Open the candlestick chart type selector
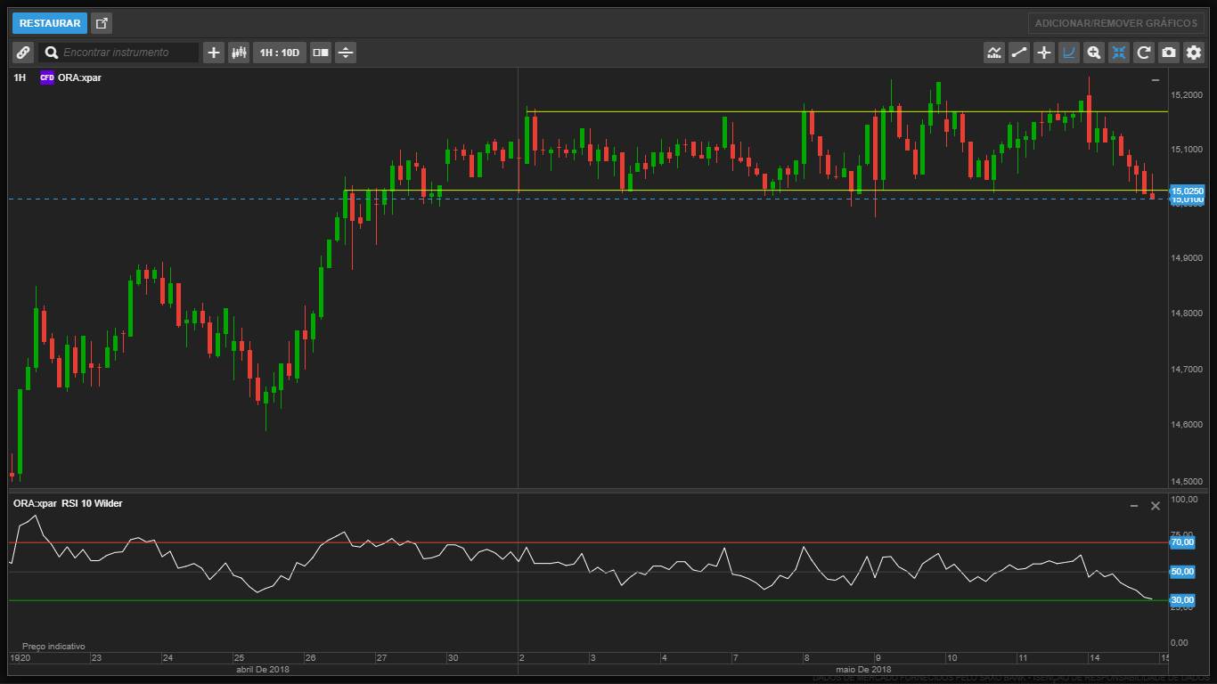1217x684 pixels. (x=239, y=53)
